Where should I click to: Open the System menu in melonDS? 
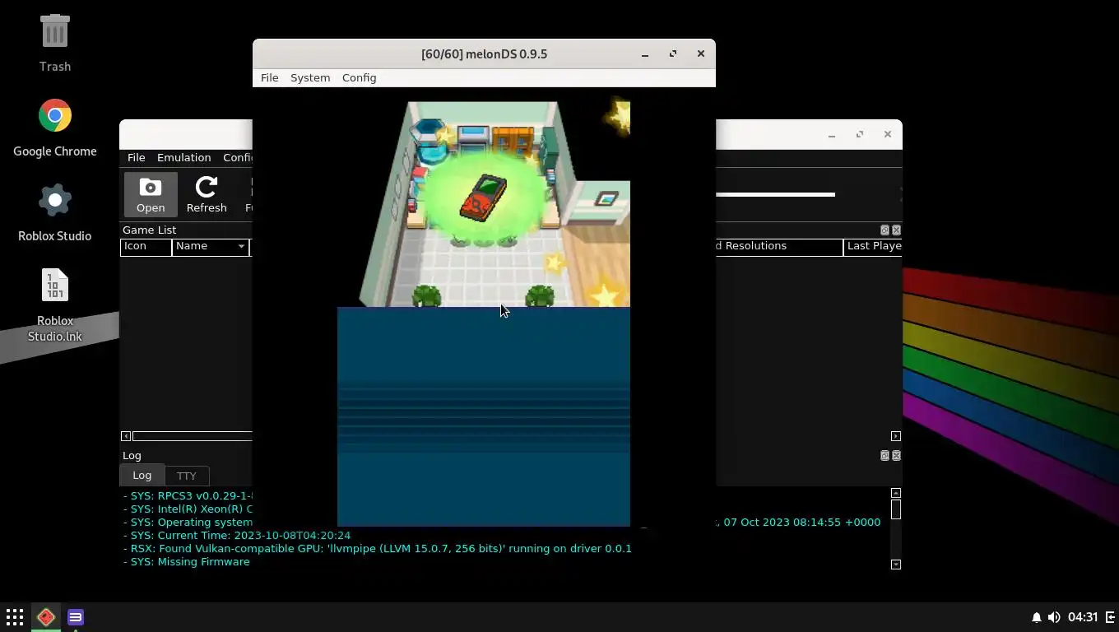click(x=310, y=77)
